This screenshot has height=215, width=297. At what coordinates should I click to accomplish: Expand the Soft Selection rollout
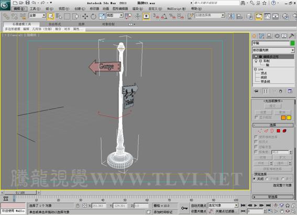click(273, 197)
